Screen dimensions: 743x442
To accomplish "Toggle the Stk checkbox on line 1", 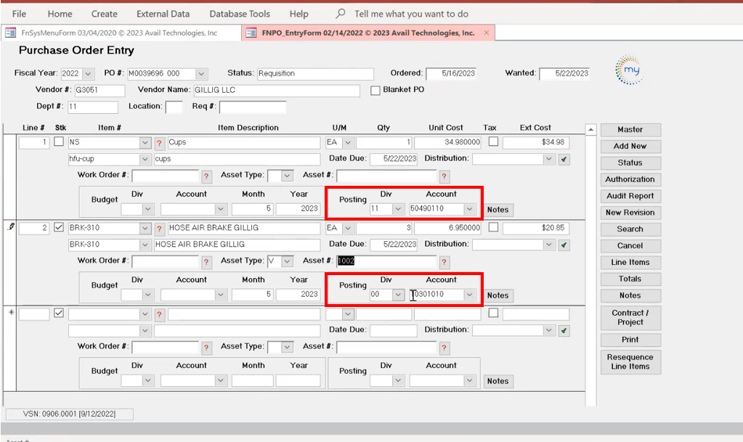I will [59, 142].
